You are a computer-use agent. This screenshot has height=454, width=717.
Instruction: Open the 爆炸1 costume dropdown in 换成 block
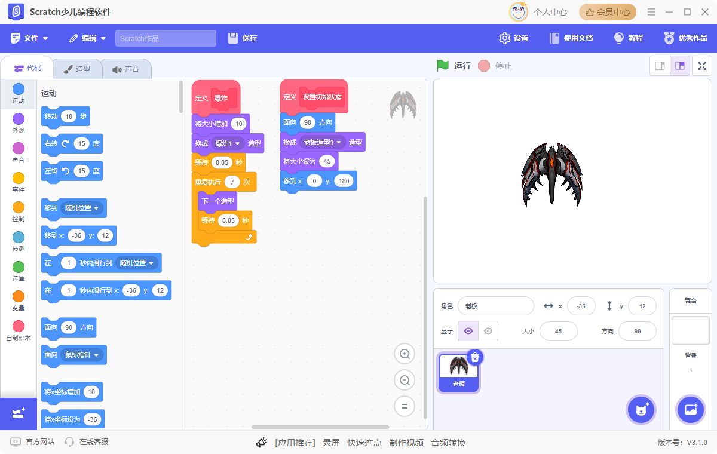pyautogui.click(x=228, y=143)
